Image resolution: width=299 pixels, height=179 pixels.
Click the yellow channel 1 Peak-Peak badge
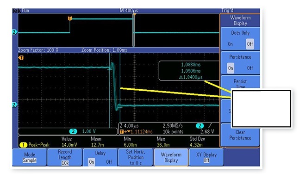tap(24, 145)
